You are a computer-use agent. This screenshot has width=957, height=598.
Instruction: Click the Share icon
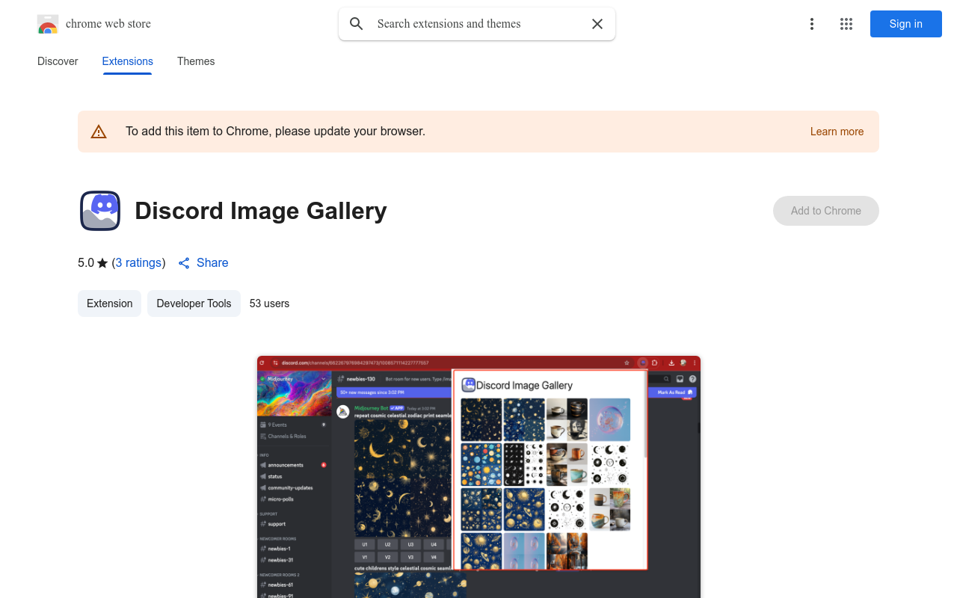pos(184,263)
